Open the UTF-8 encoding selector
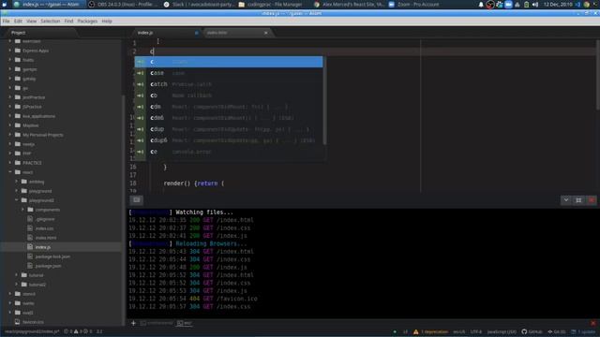 (x=475, y=331)
